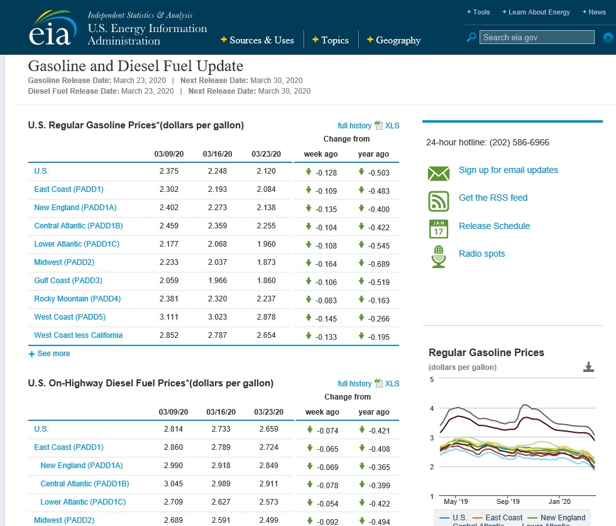Click the radio spots microphone icon
The width and height of the screenshot is (616, 526).
tap(439, 257)
